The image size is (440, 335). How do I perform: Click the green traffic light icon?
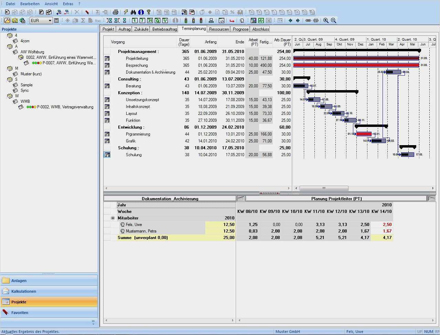(x=186, y=21)
